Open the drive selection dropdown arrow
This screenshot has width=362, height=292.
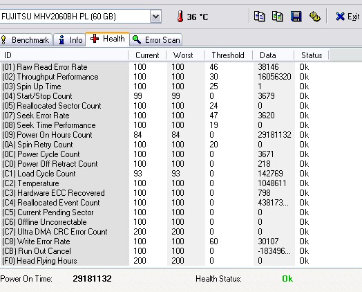click(x=155, y=17)
